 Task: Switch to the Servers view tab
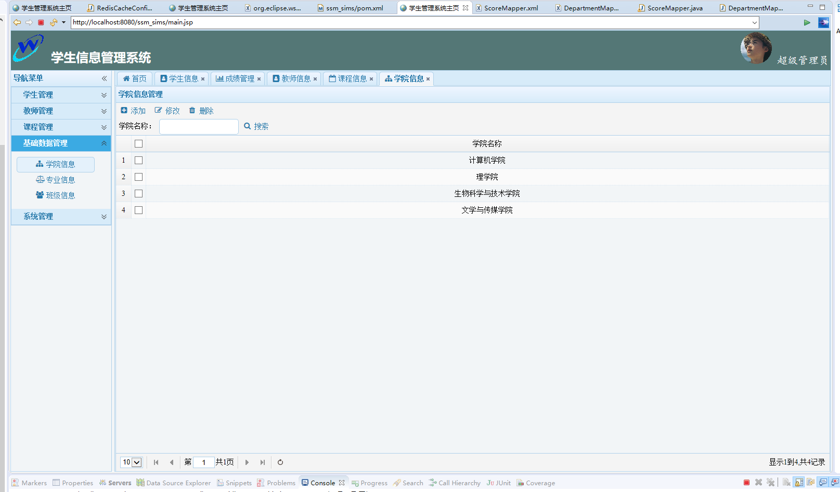tap(115, 483)
